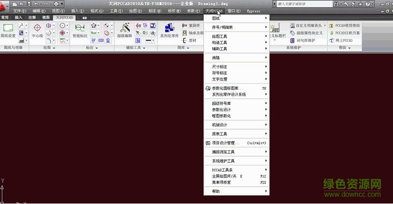The image size is (393, 204).
Task: Click the star favorites icon in the title bar
Action: pyautogui.click(x=360, y=4)
